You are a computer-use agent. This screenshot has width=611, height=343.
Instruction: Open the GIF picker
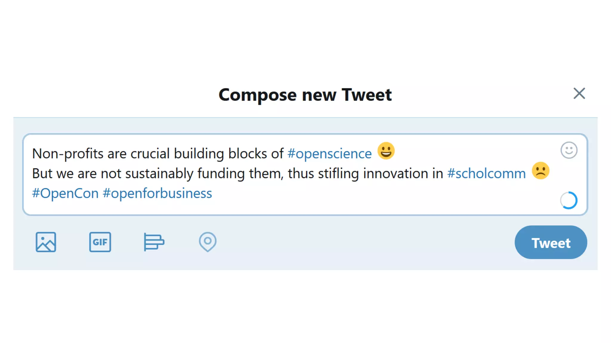point(100,242)
